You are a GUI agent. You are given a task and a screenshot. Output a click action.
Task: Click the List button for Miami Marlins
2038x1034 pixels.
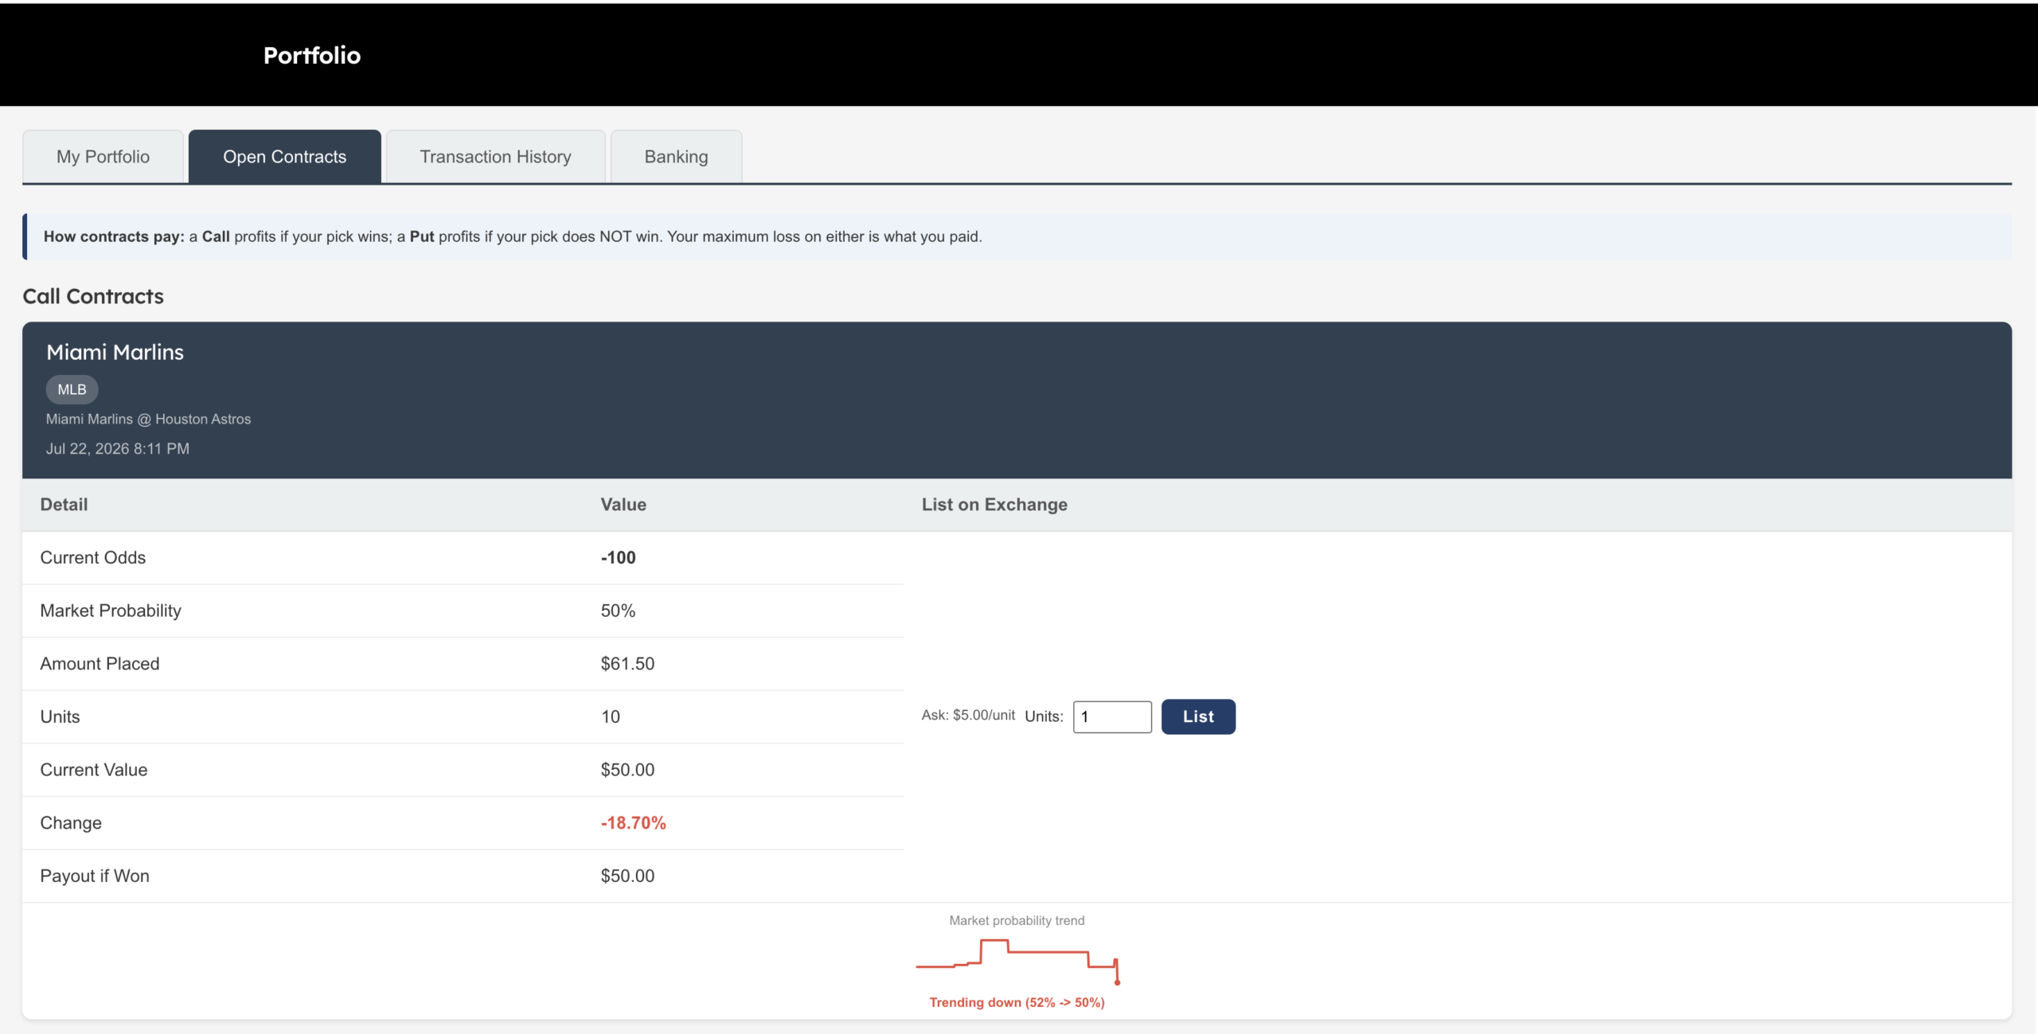1198,716
